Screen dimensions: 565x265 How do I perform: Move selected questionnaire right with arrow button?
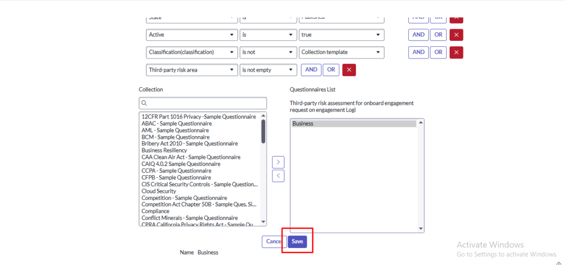[x=279, y=162]
